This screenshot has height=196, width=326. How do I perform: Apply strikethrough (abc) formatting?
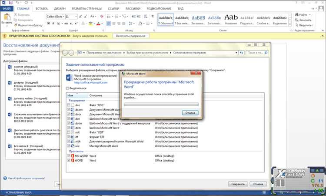(67, 24)
